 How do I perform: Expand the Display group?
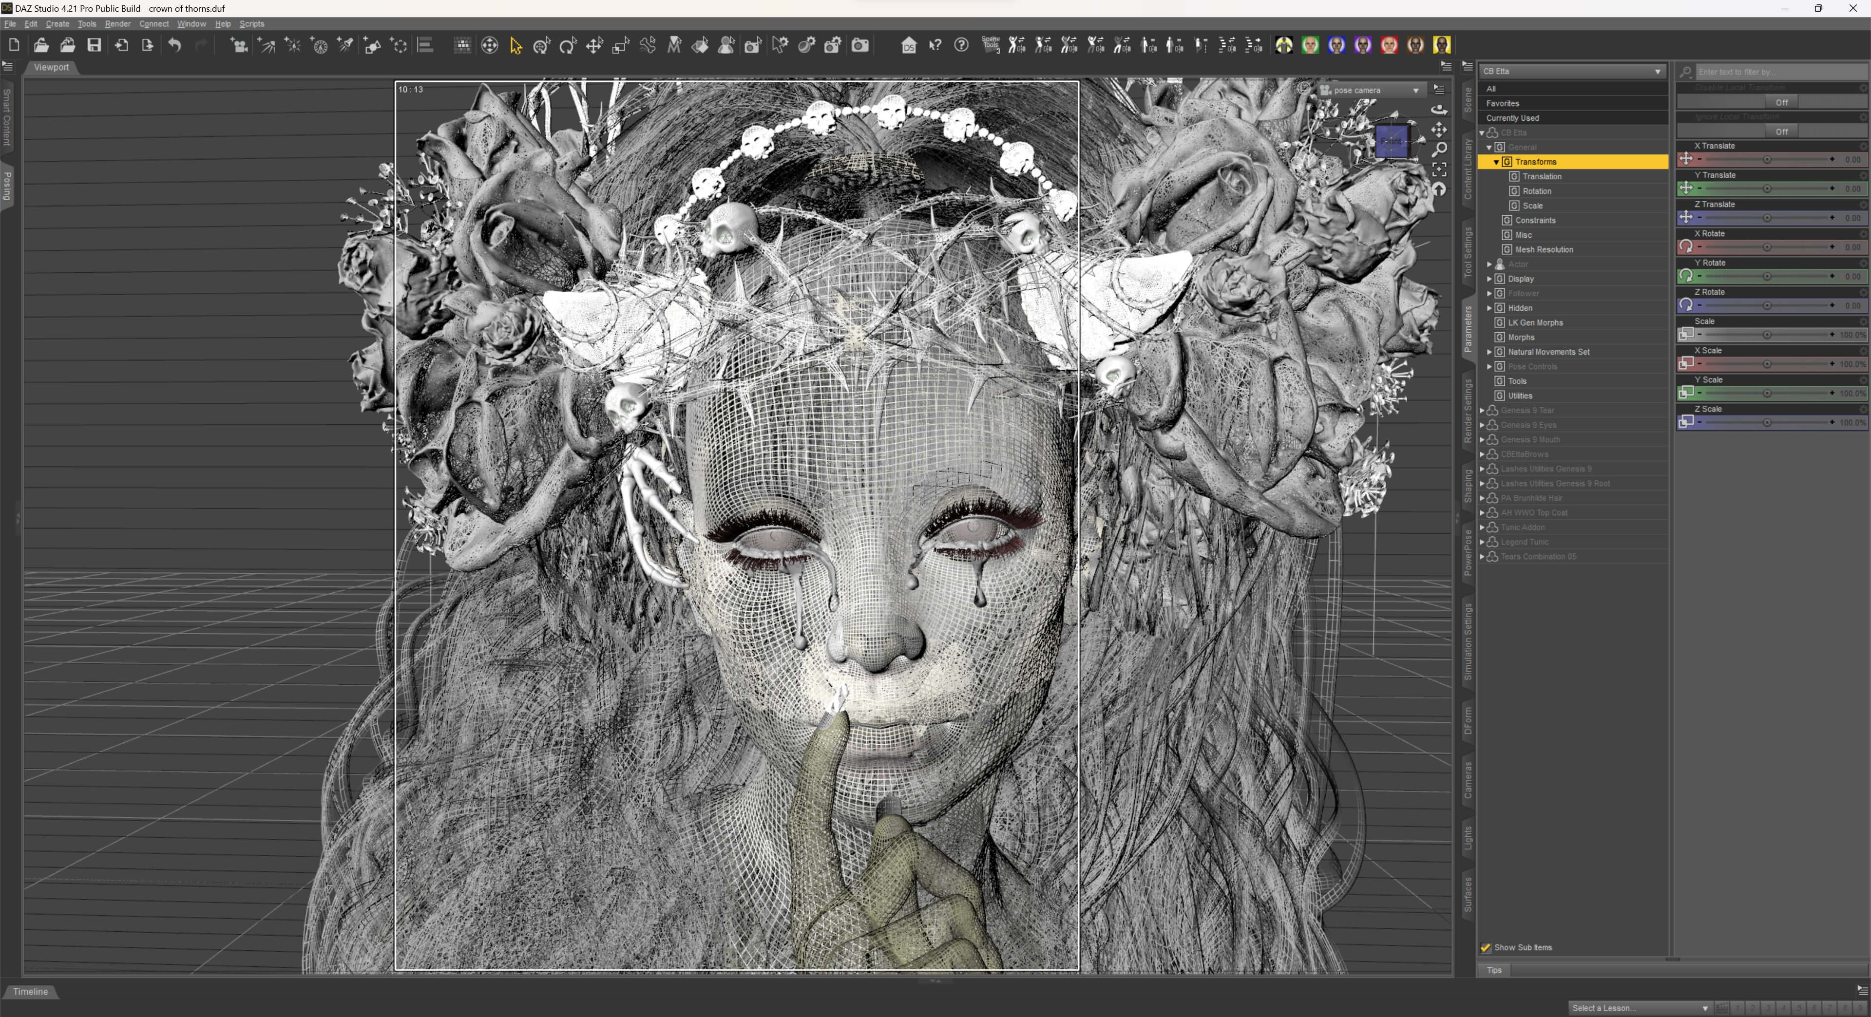[x=1489, y=279]
